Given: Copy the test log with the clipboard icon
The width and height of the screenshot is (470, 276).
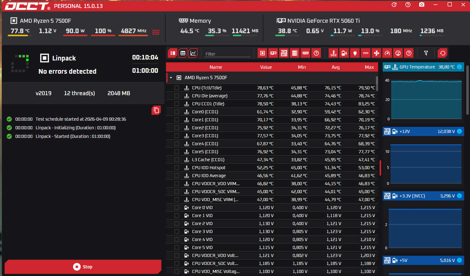Looking at the screenshot, I should (156, 110).
